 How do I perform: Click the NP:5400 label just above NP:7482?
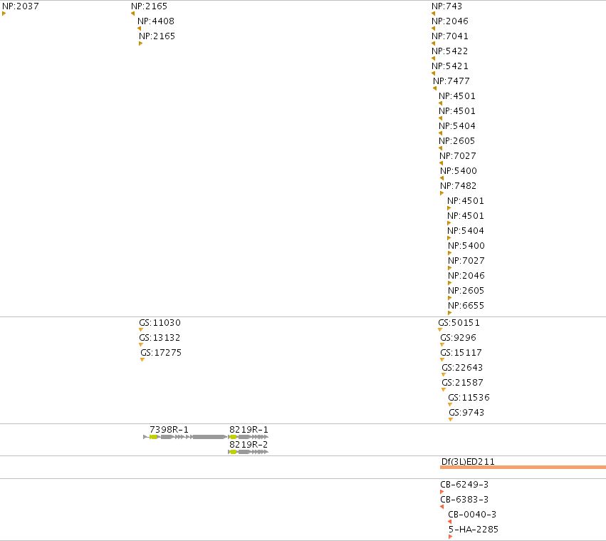pyautogui.click(x=459, y=171)
